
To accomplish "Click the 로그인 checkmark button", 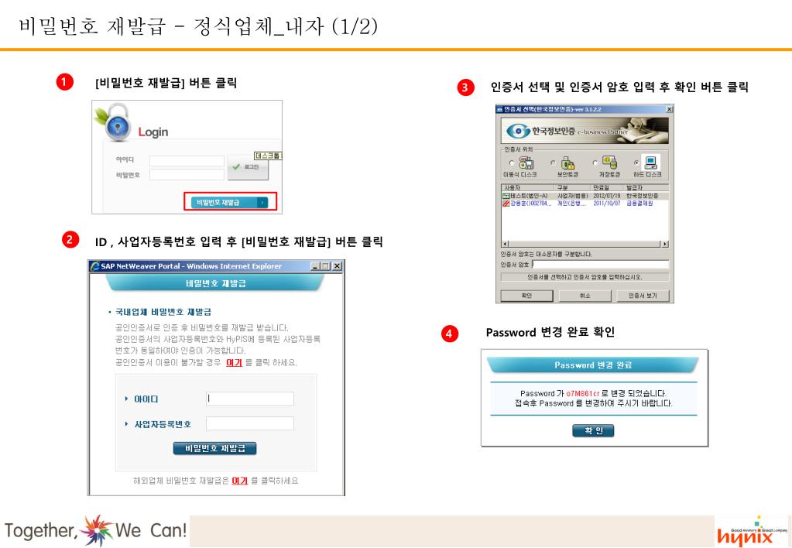I will (x=248, y=167).
